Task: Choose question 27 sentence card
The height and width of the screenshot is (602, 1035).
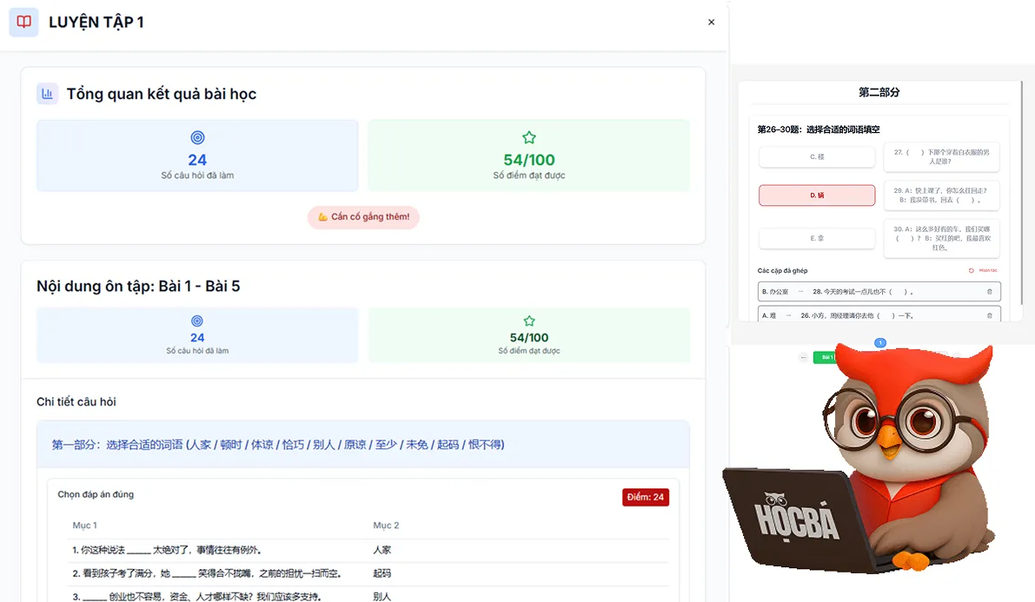Action: point(941,157)
